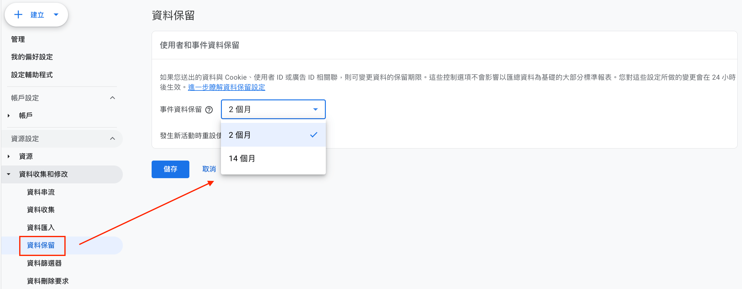The image size is (742, 289).
Task: Open the 進一步瞭解資料保留設定 link
Action: [x=226, y=87]
